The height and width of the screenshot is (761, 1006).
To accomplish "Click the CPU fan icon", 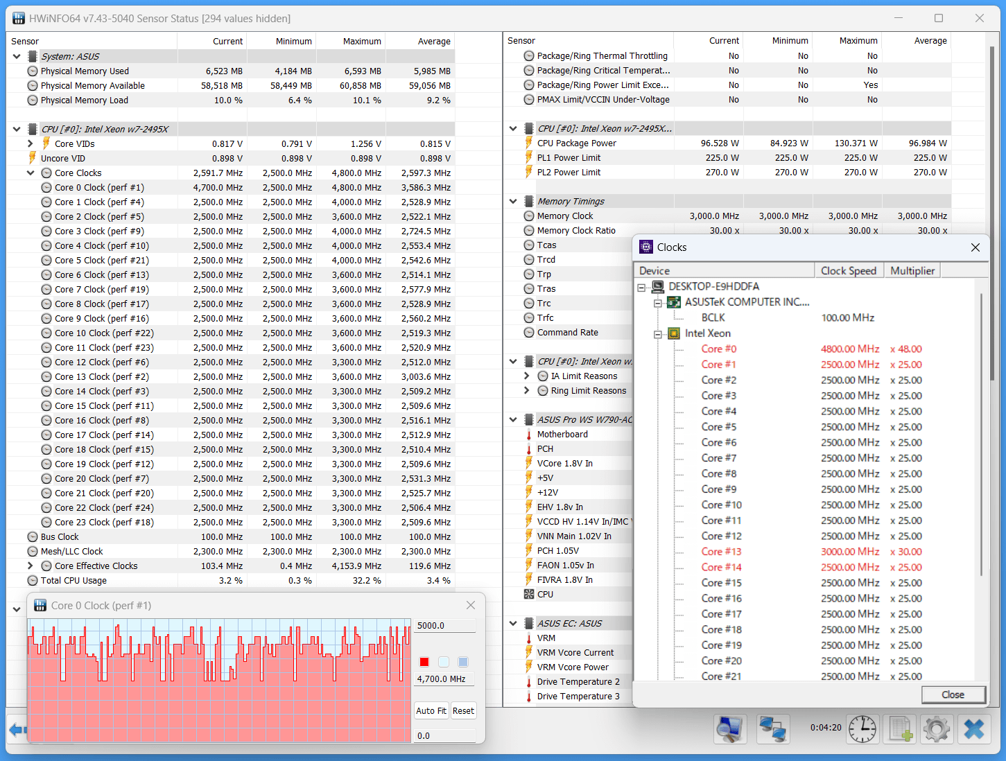I will (x=529, y=594).
